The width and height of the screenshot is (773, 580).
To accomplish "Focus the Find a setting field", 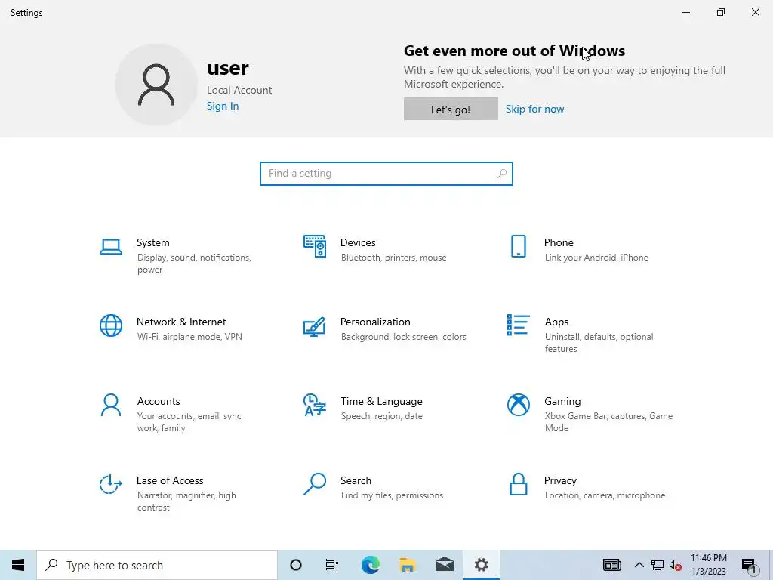I will (x=386, y=174).
